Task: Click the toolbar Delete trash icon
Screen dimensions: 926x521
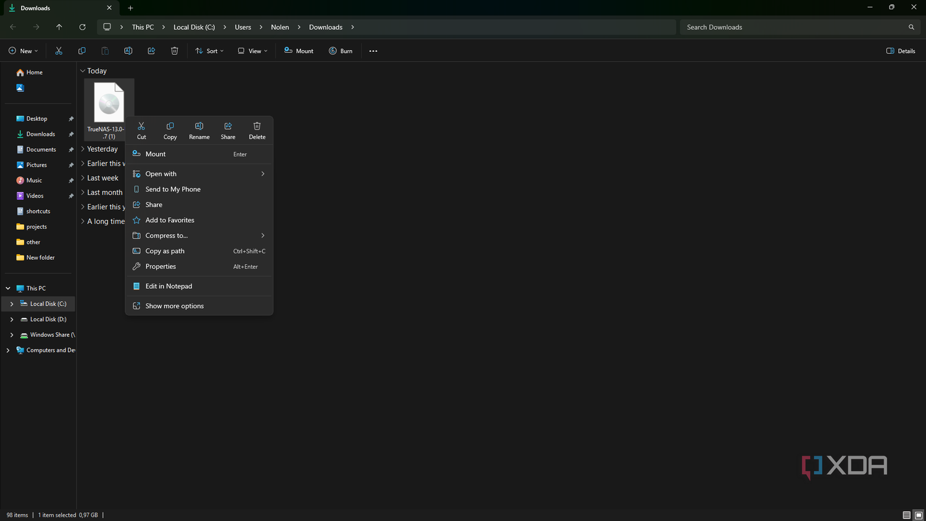Action: click(x=175, y=51)
